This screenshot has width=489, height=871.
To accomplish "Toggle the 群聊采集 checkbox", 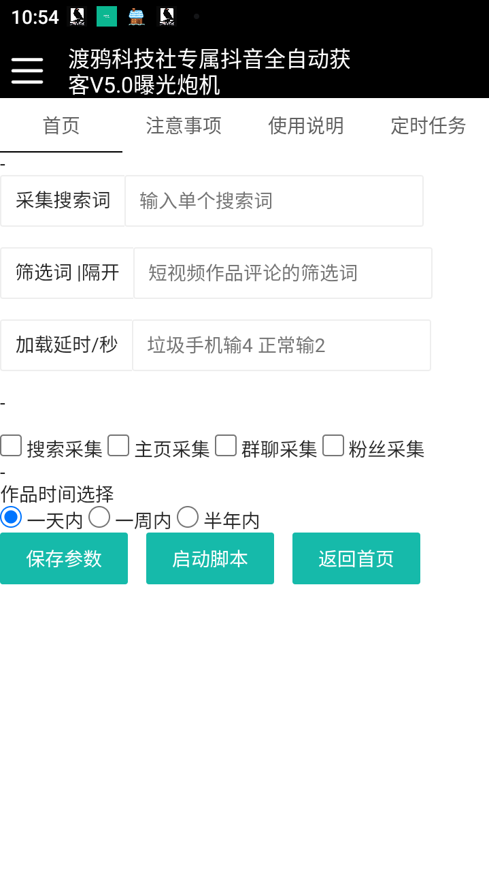I will coord(226,445).
